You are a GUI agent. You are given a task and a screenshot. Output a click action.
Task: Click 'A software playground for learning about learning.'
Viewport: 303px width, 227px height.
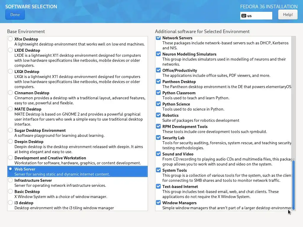coord(59,135)
